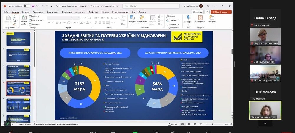Click the Запись record button
Viewport: 295px width, 133px height.
(198, 12)
